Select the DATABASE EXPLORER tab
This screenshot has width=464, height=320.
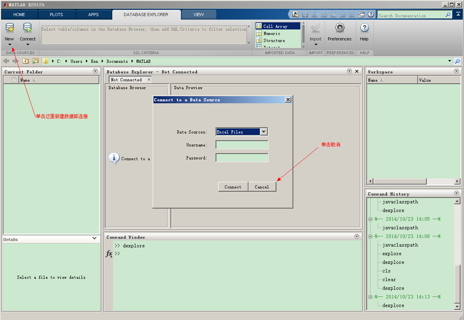[x=146, y=15]
